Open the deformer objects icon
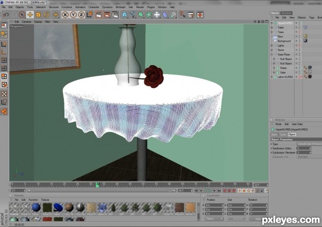The width and height of the screenshot is (322, 227). (165, 15)
